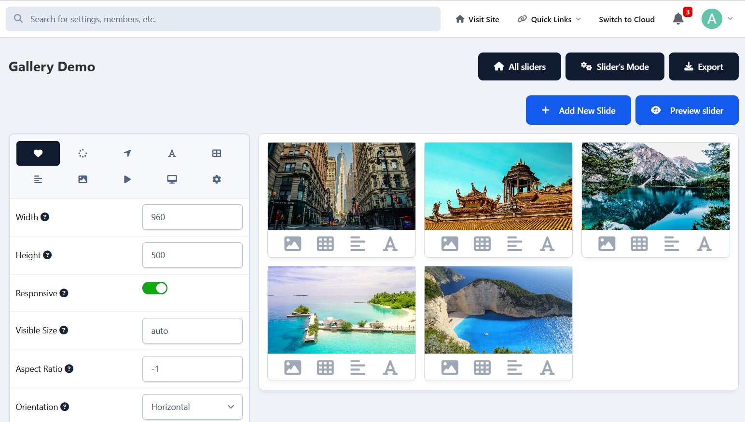Open the notifications bell
745x422 pixels.
678,19
